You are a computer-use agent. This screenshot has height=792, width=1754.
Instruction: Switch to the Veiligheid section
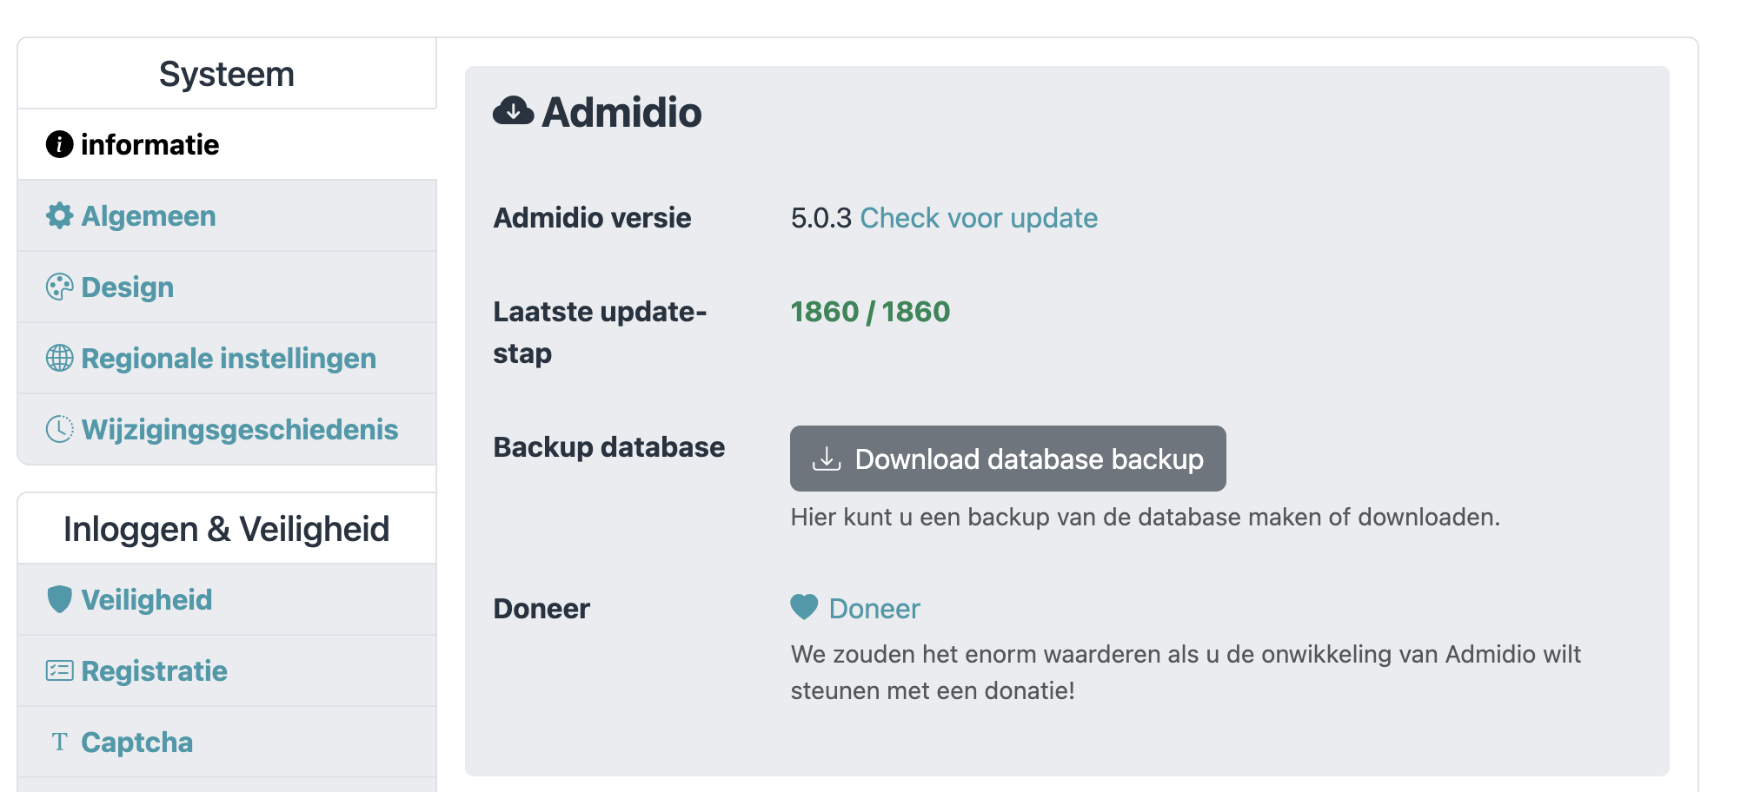point(146,599)
